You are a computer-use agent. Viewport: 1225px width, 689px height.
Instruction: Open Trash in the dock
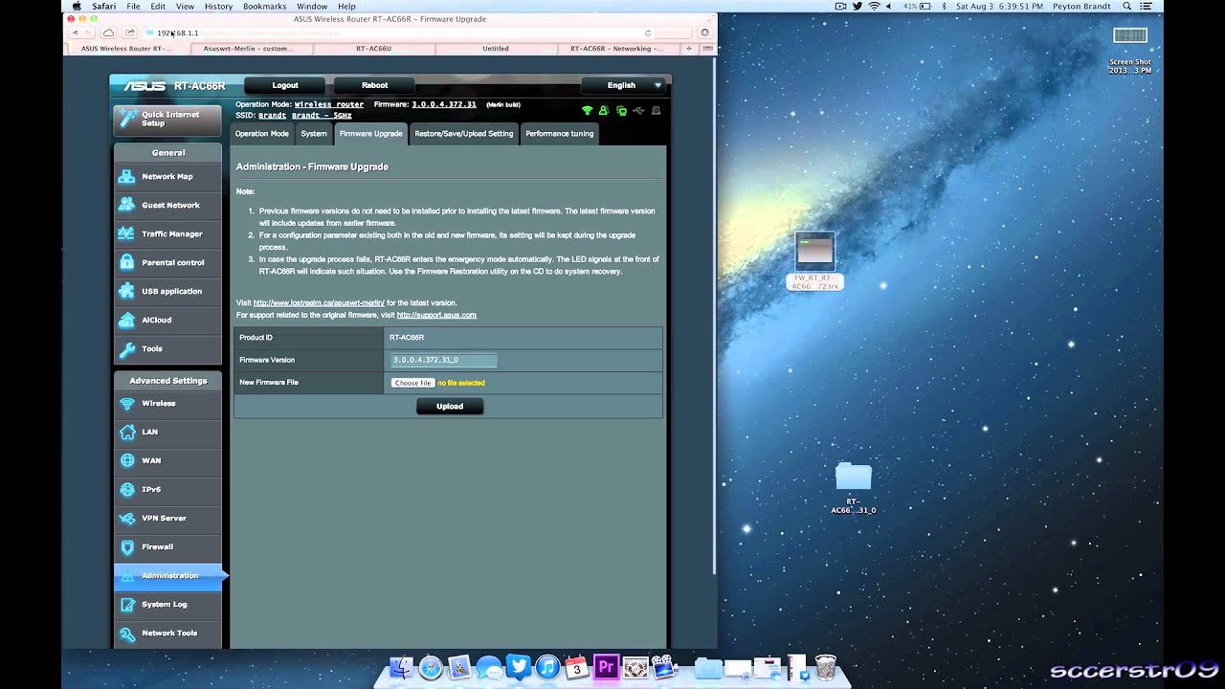[826, 666]
